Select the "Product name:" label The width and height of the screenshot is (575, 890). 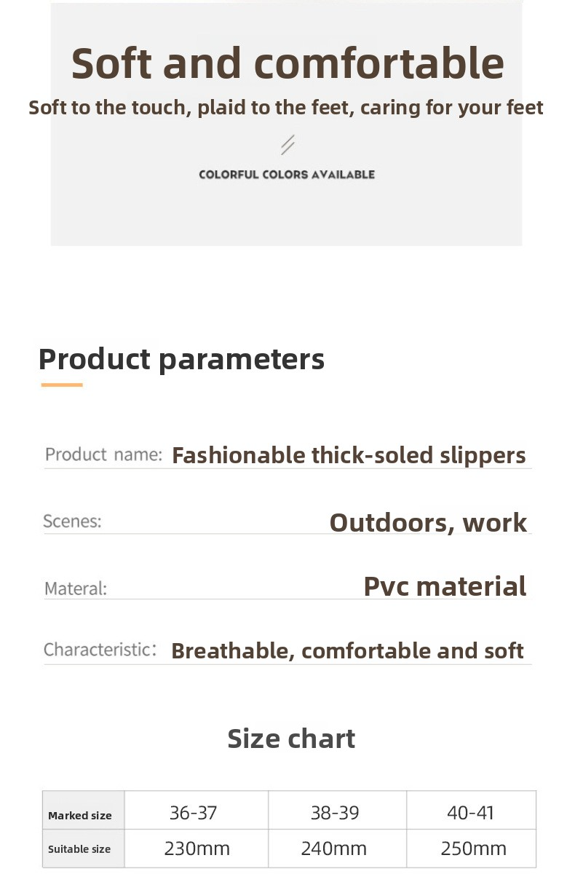coord(103,454)
